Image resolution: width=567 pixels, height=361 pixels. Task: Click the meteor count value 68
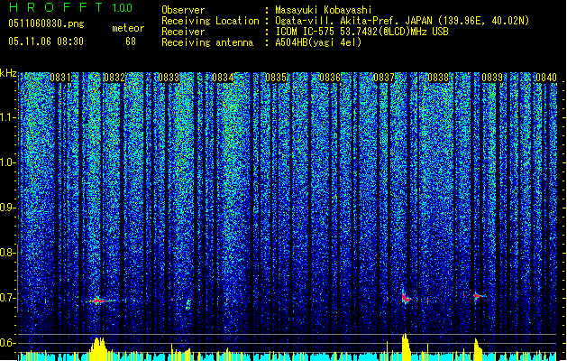point(131,42)
